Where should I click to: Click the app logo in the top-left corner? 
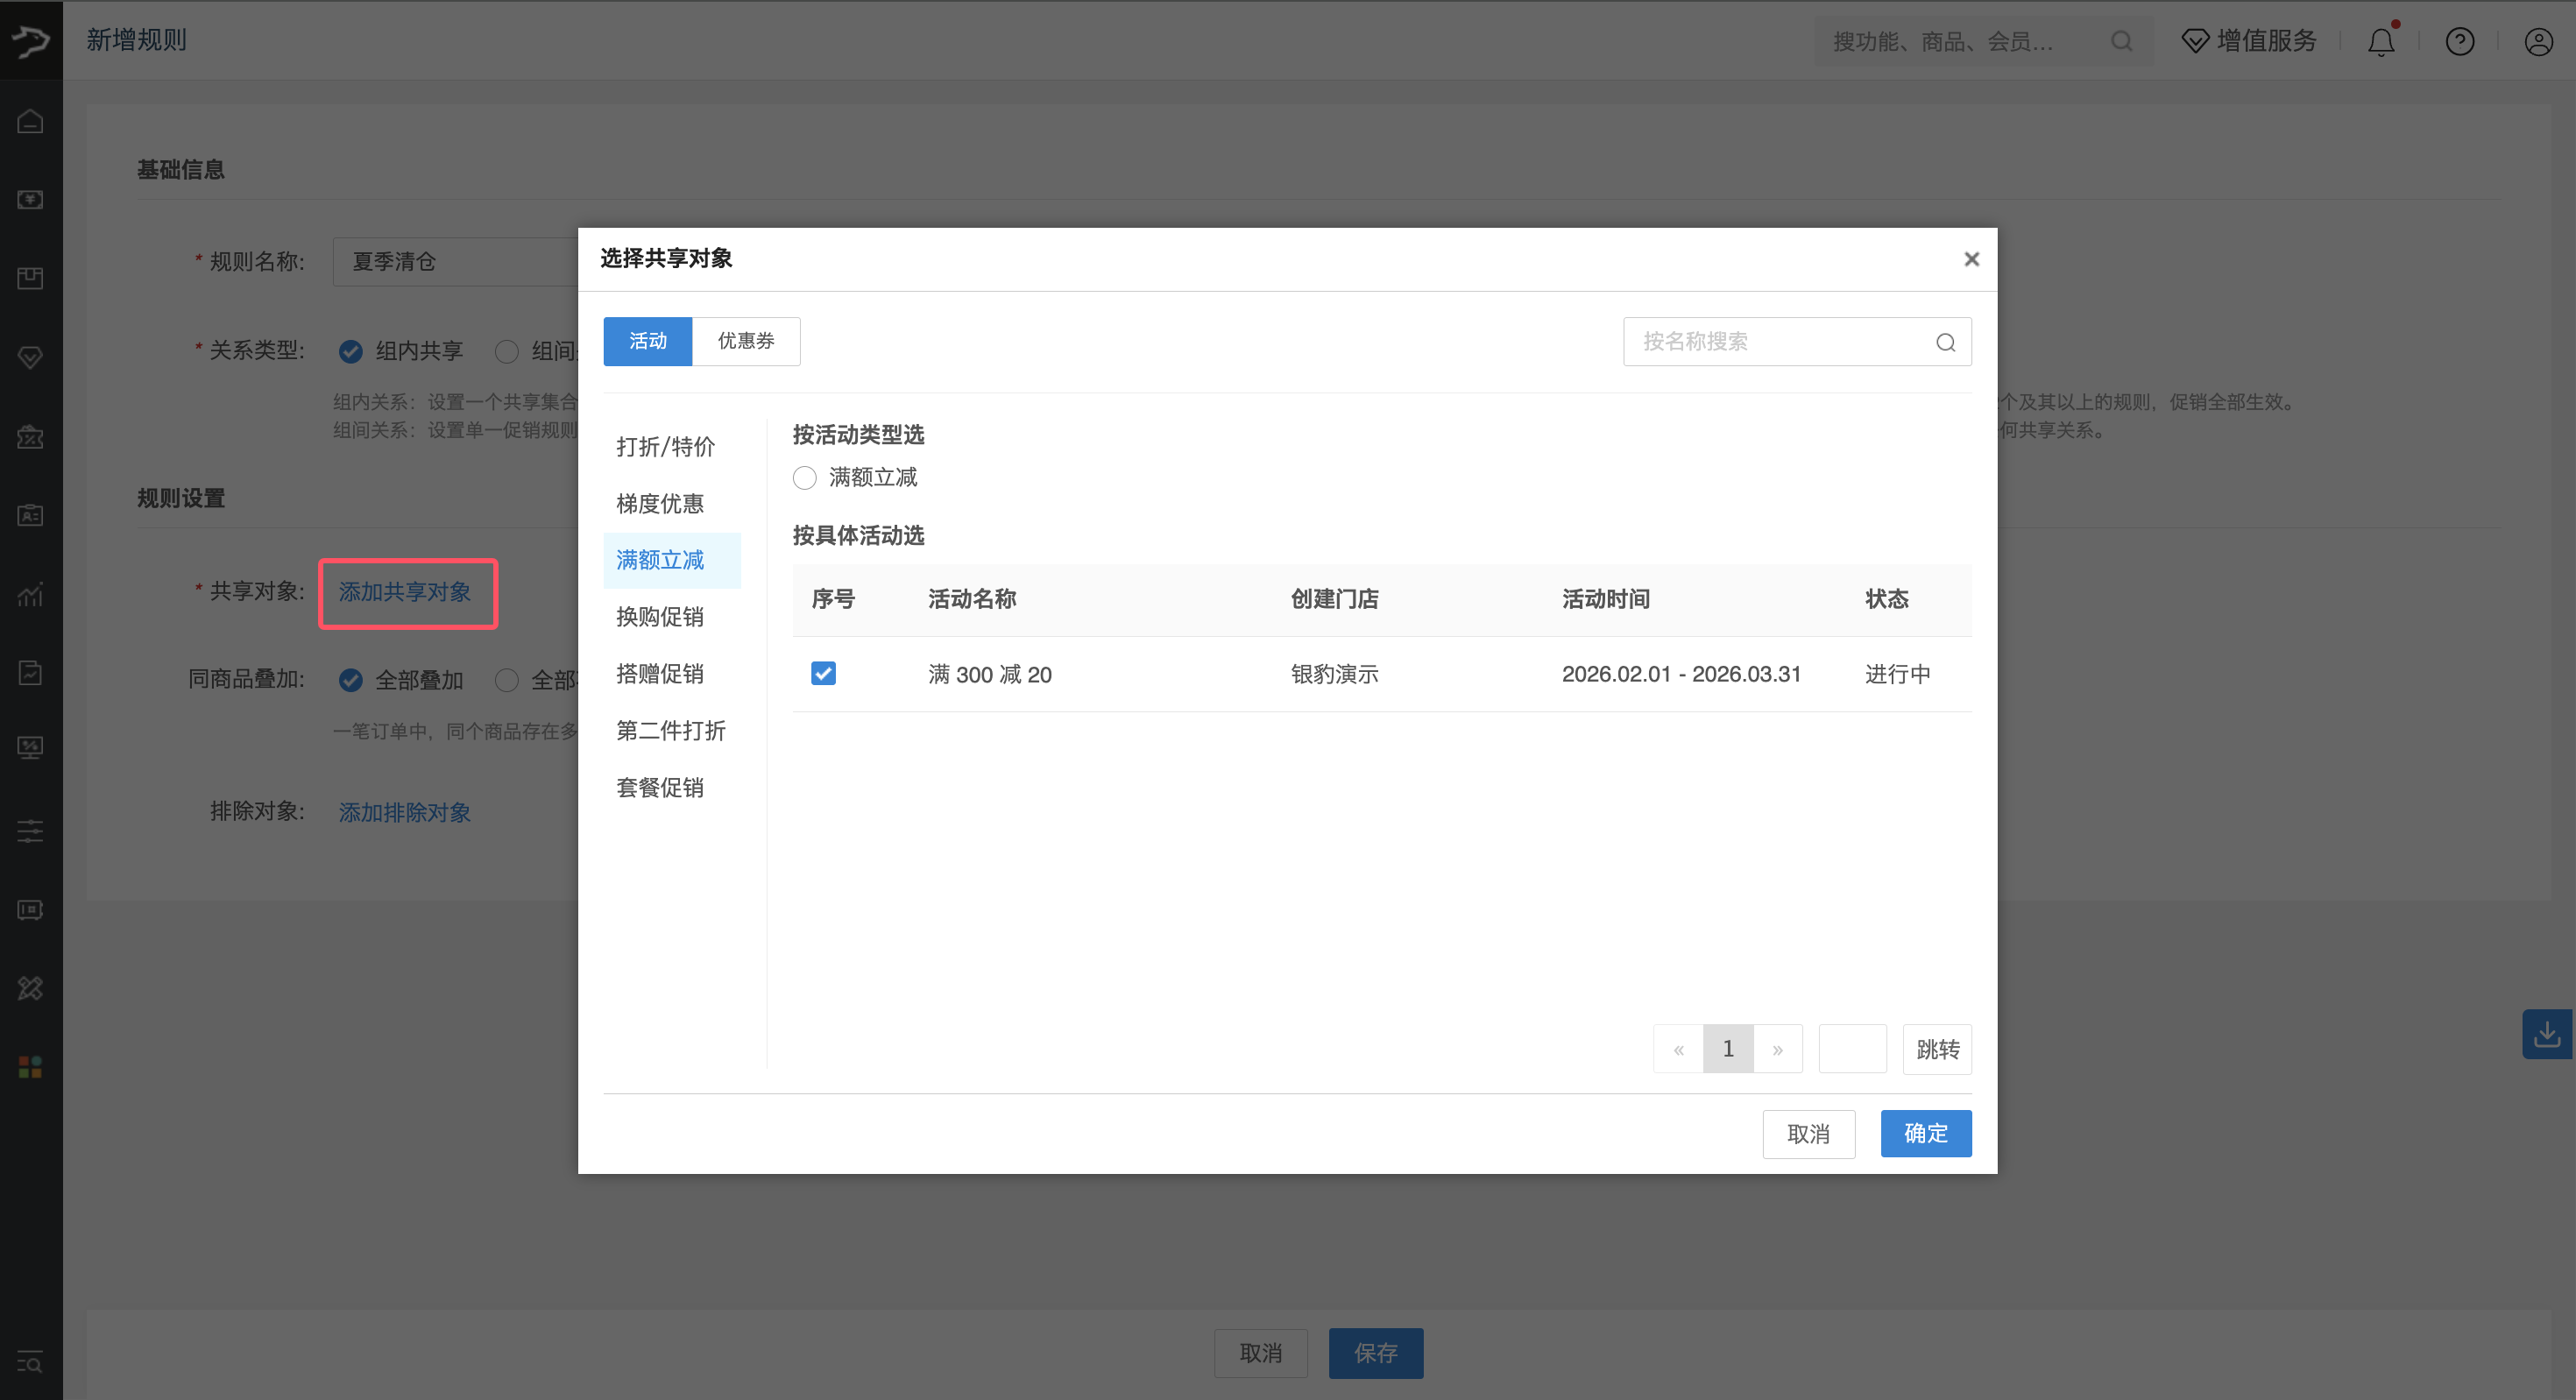30,40
